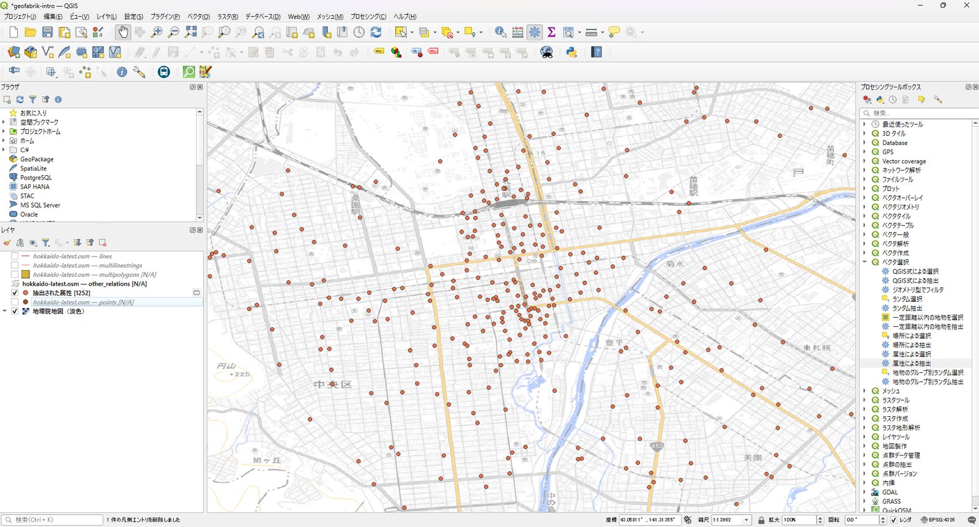Toggle the Processing Toolbox gear icon
Screen dimensions: 979x527
coord(535,32)
